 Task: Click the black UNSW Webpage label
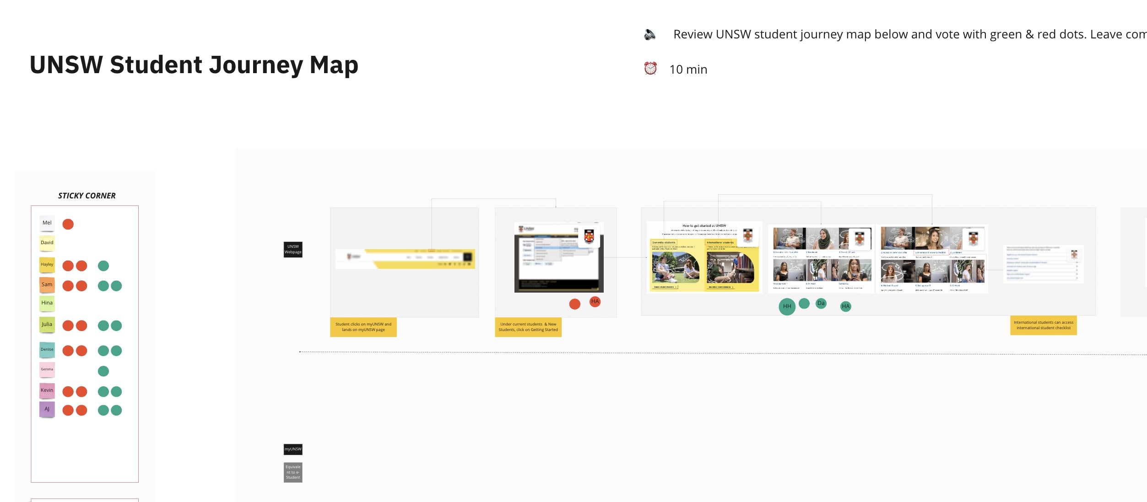click(293, 250)
